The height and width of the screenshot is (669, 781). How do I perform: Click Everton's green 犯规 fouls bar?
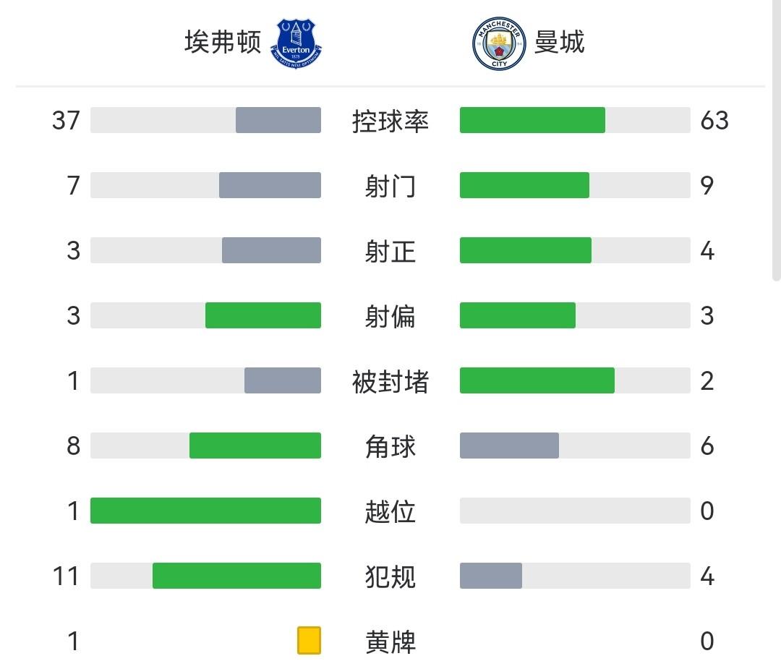click(236, 576)
